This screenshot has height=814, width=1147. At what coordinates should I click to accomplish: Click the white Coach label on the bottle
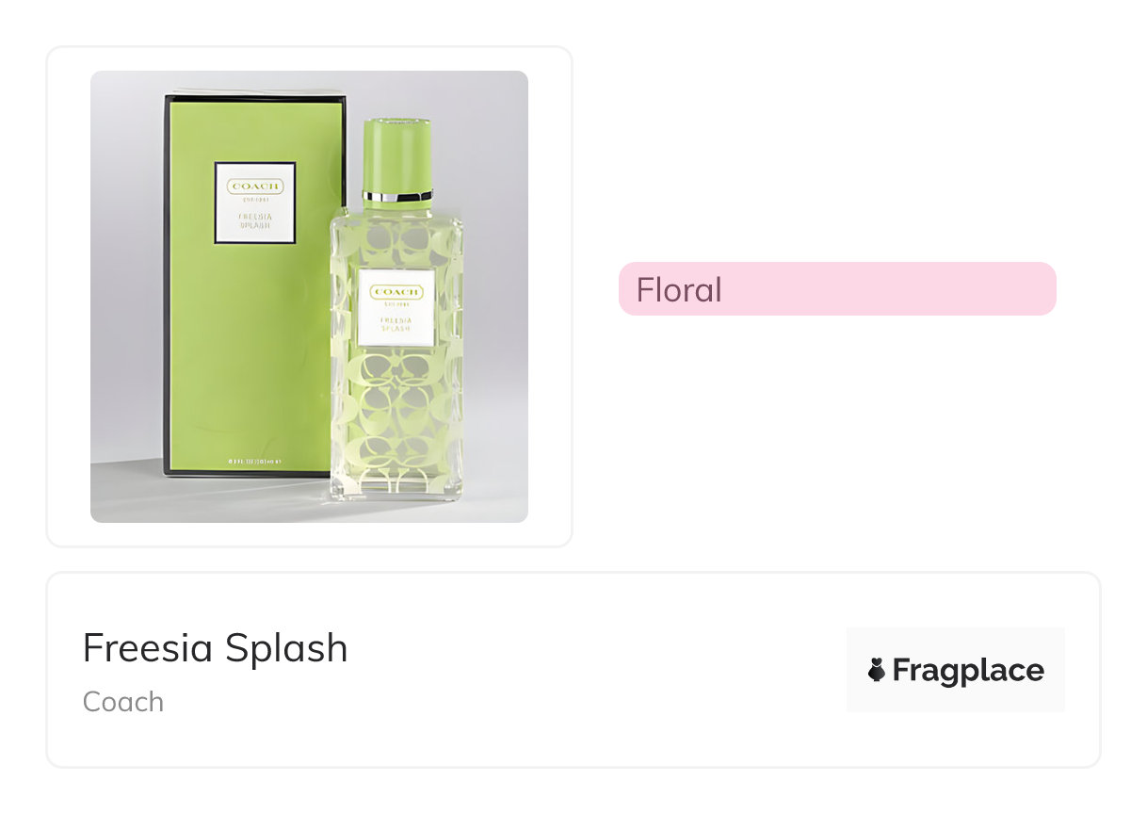396,306
